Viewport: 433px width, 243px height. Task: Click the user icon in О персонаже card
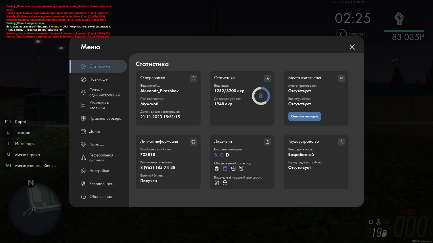click(x=193, y=78)
